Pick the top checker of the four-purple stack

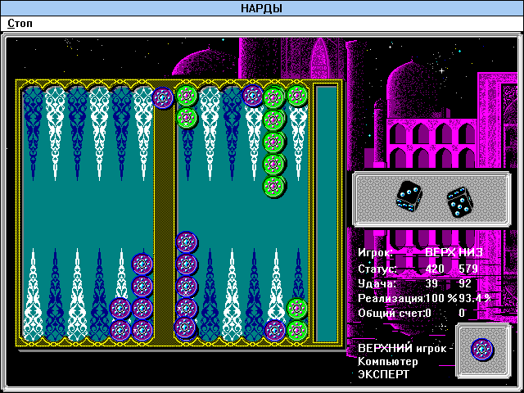[x=142, y=264]
